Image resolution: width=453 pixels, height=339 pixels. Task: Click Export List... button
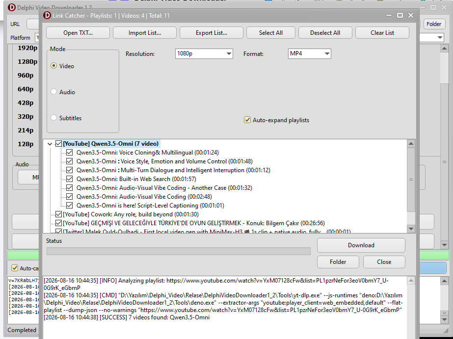212,33
